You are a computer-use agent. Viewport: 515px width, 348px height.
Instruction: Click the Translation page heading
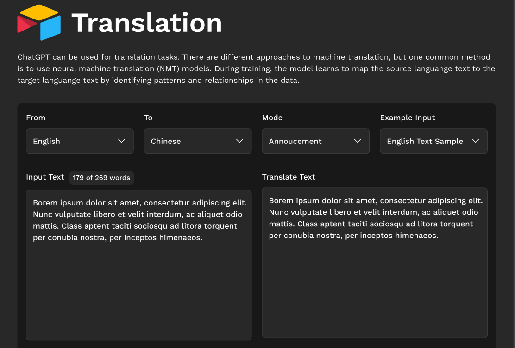point(146,23)
